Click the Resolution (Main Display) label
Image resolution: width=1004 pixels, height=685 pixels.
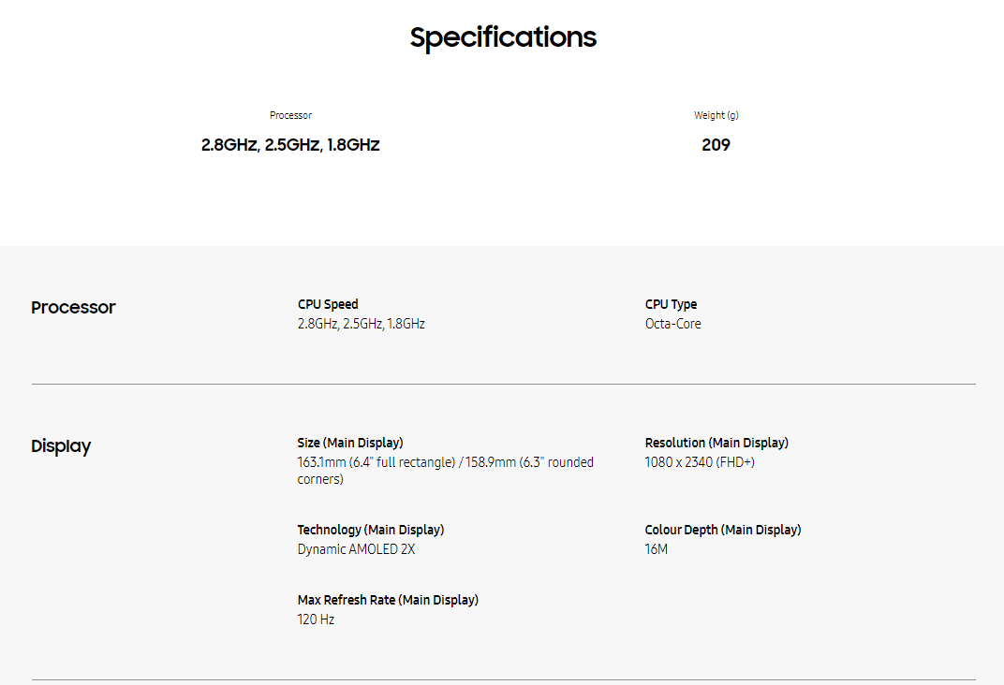[x=716, y=443]
